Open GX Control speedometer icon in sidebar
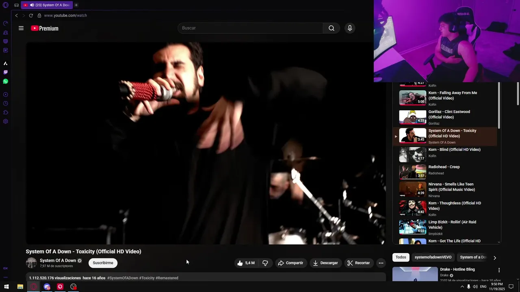Viewport: 520px width, 292px height. (6, 23)
